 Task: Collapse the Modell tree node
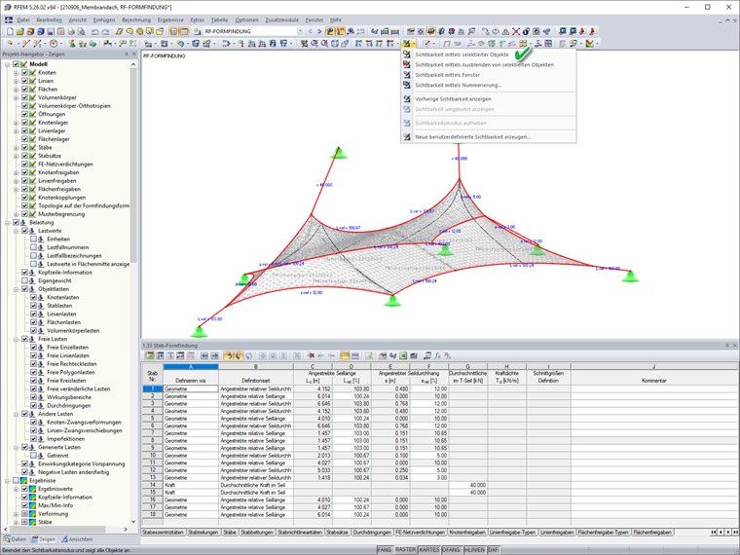pos(8,64)
